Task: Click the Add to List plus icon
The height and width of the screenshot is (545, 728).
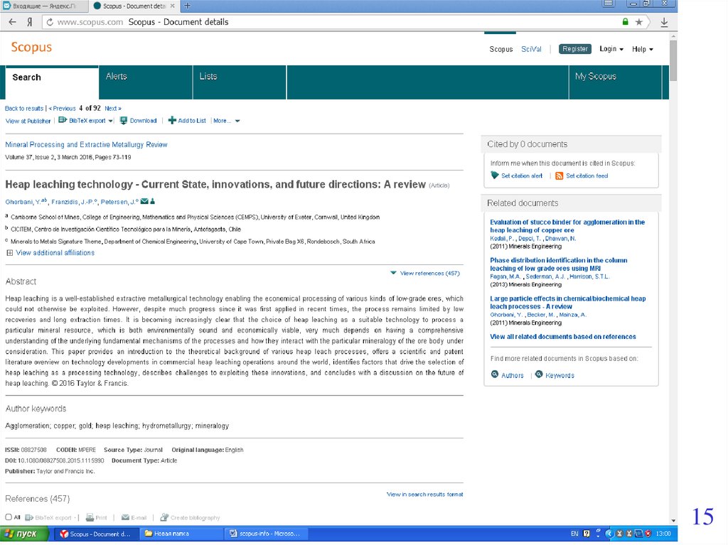Action: pyautogui.click(x=172, y=121)
